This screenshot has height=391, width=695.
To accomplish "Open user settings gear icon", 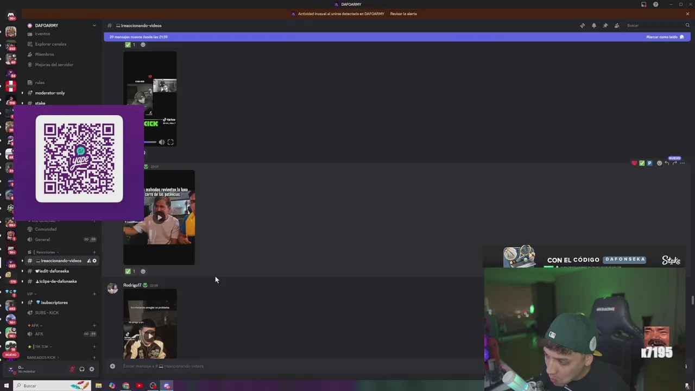I will point(92,369).
